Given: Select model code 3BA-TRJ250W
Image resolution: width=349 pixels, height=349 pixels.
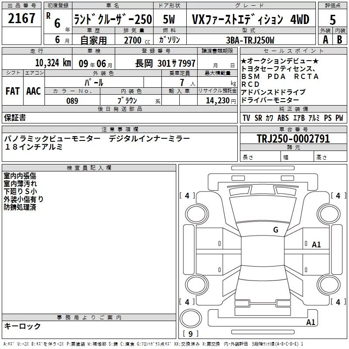Looking at the screenshot, I should click(250, 40).
